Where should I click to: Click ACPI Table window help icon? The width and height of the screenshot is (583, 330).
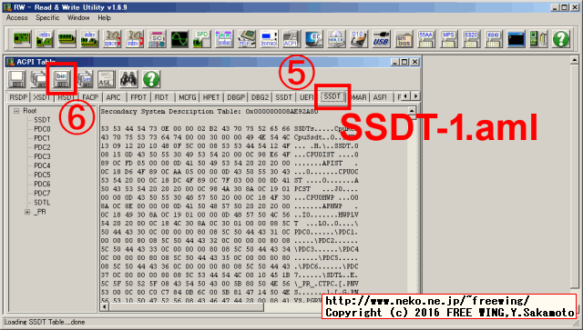[x=151, y=79]
